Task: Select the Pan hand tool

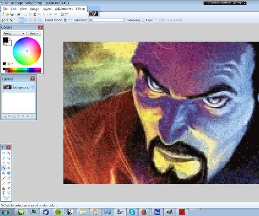Action: pos(9,168)
